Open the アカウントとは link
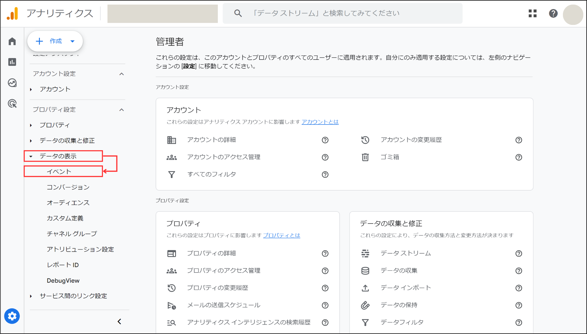The width and height of the screenshot is (587, 334). point(320,122)
